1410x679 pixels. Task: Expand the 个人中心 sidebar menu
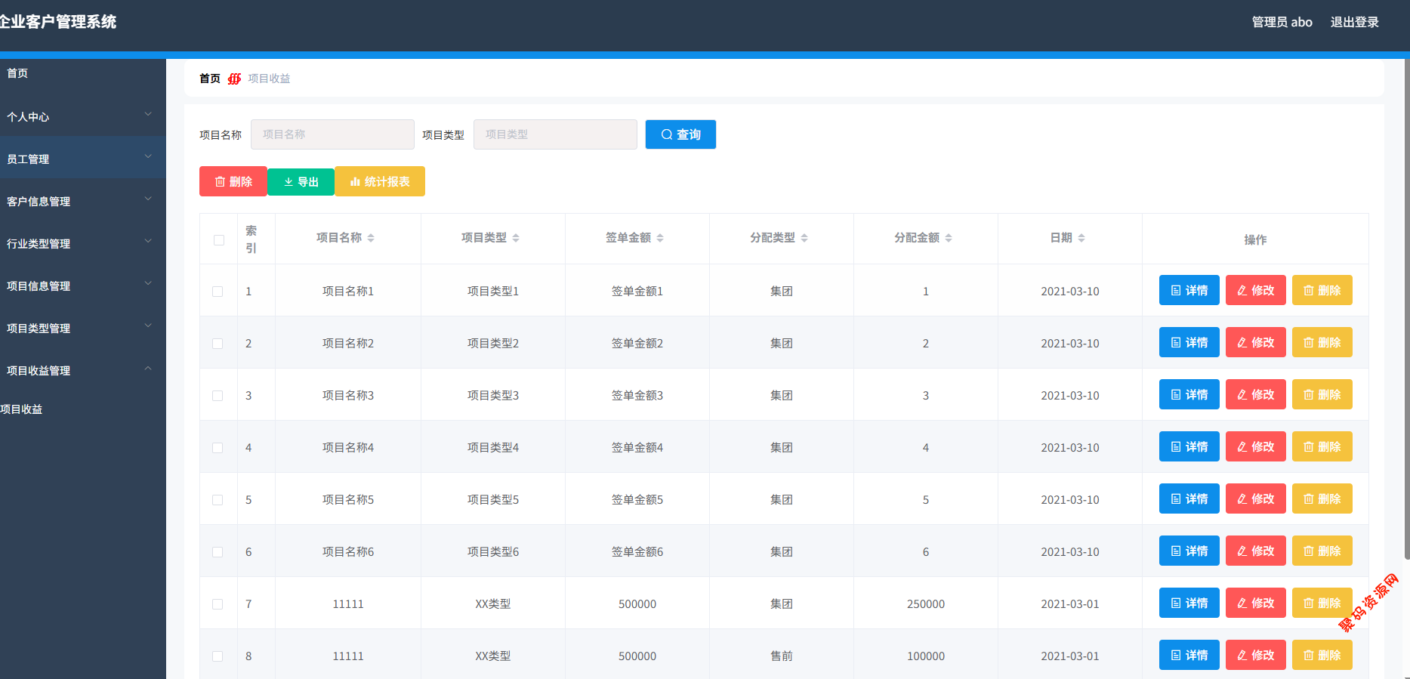pyautogui.click(x=82, y=116)
